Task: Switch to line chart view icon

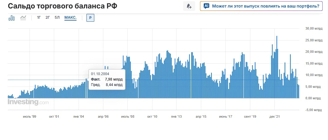Action: (x=23, y=18)
